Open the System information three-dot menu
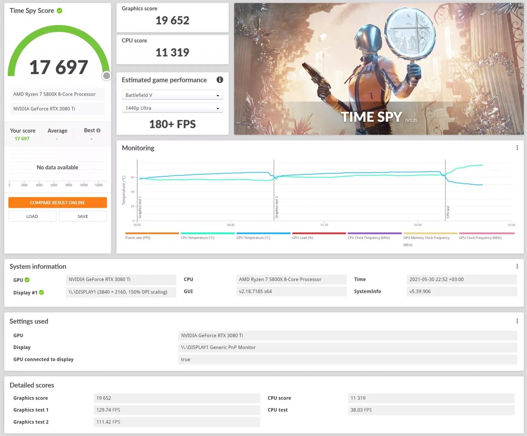 (517, 266)
